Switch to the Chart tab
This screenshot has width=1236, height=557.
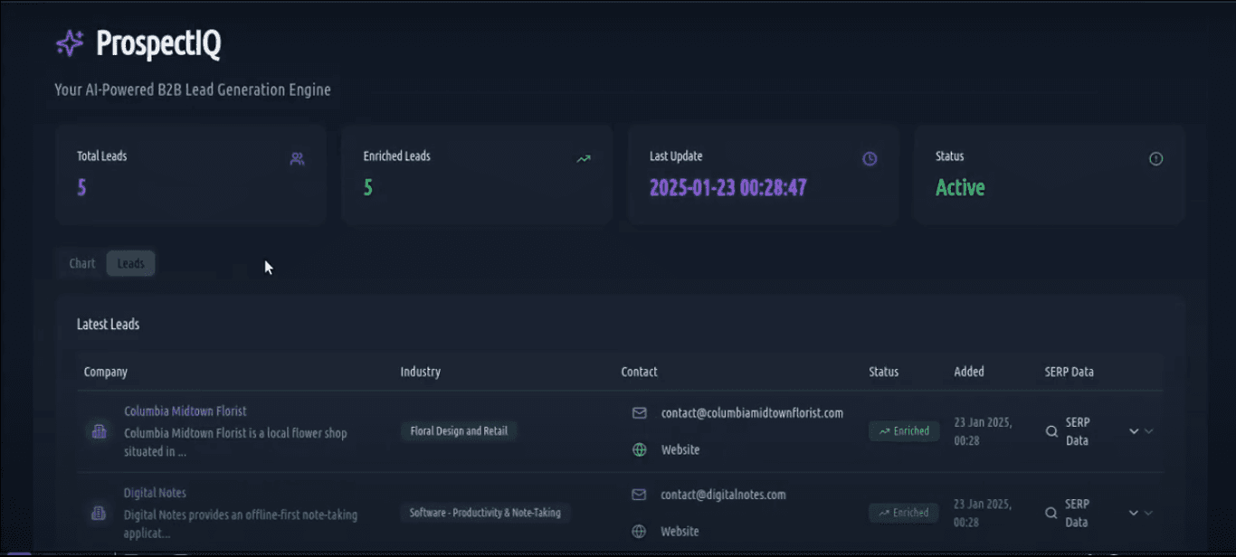(x=82, y=263)
